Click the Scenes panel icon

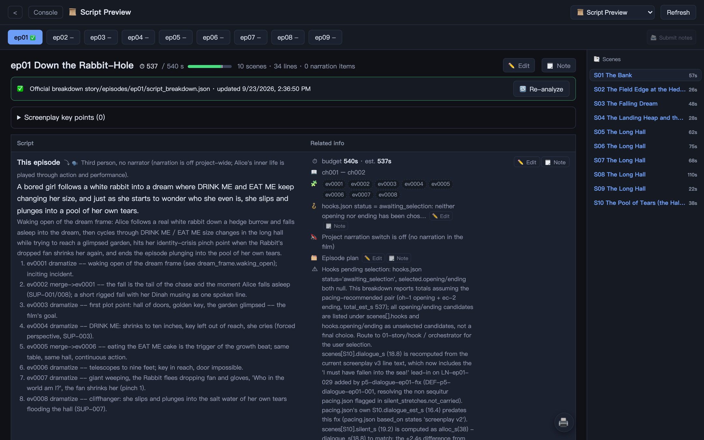pyautogui.click(x=596, y=59)
